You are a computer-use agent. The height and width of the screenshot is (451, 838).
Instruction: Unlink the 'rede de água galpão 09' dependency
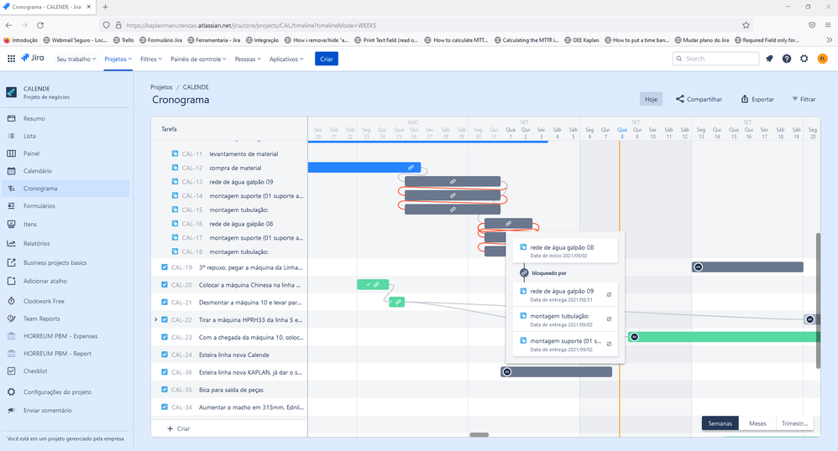click(x=609, y=294)
